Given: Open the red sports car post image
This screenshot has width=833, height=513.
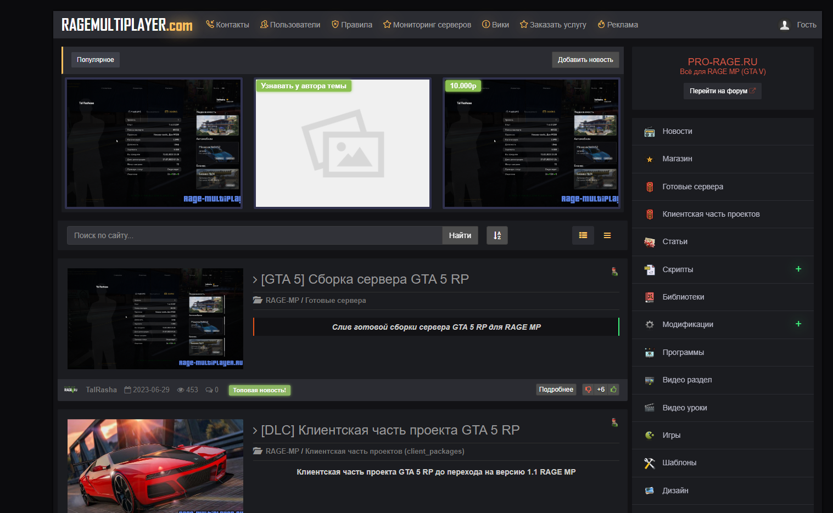Looking at the screenshot, I should (x=155, y=466).
